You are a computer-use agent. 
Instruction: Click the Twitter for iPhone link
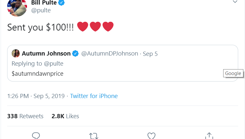pyautogui.click(x=94, y=96)
